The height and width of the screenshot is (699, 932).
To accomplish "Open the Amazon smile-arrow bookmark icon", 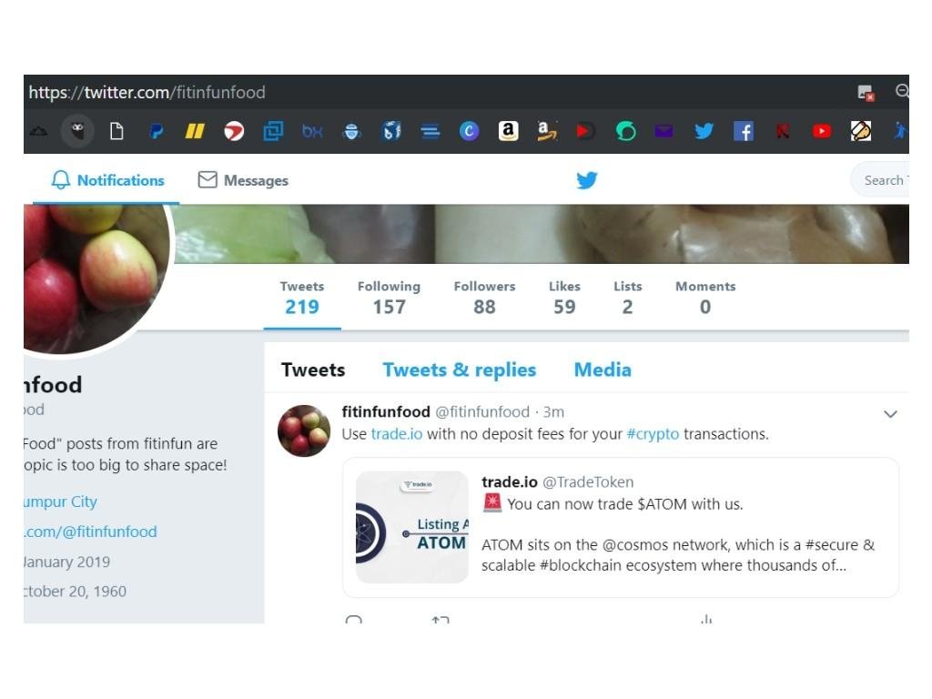I will coord(547,131).
